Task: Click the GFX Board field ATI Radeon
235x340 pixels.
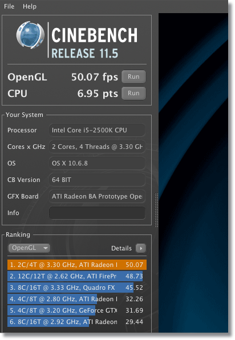Action: [x=97, y=196]
